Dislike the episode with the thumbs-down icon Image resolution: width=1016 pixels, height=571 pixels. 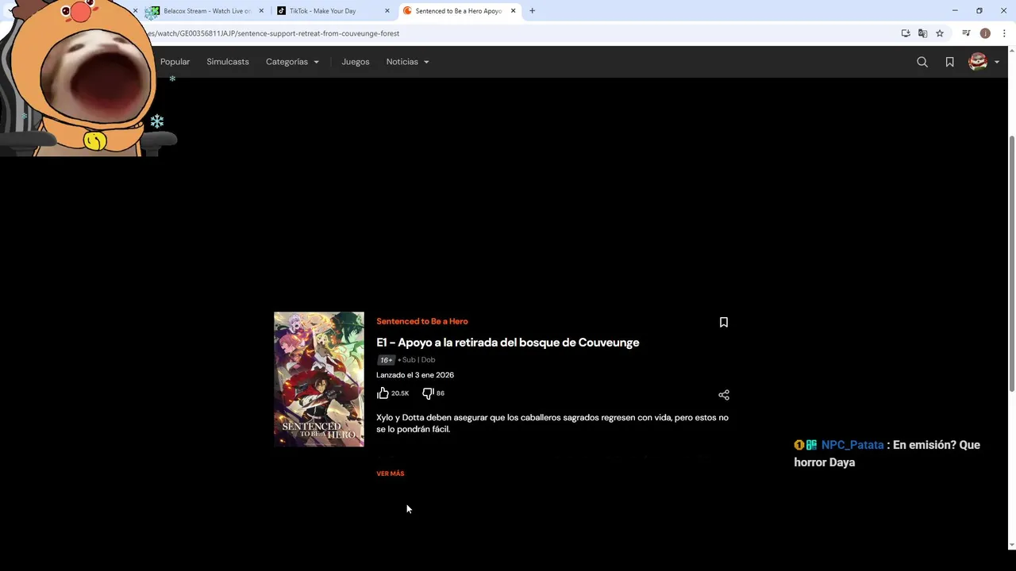[428, 393]
